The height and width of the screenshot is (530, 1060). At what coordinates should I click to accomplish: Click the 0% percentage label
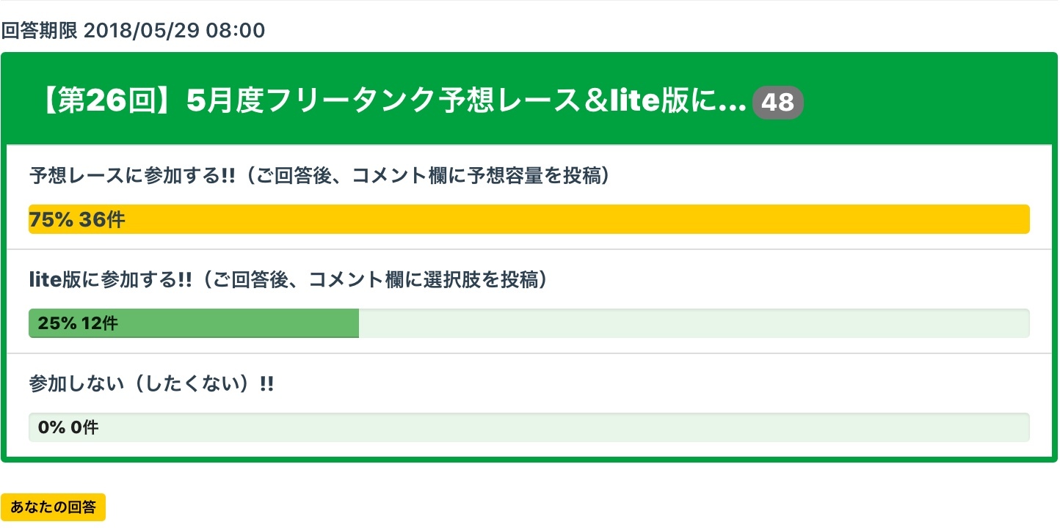pyautogui.click(x=51, y=427)
